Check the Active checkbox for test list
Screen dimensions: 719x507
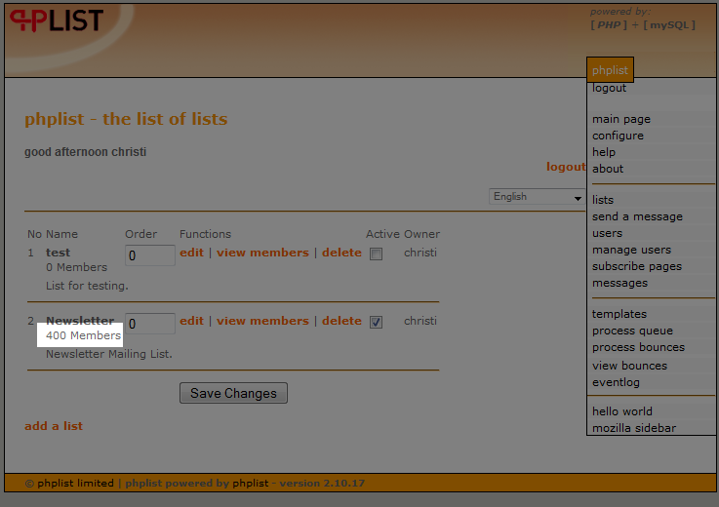[x=376, y=254]
